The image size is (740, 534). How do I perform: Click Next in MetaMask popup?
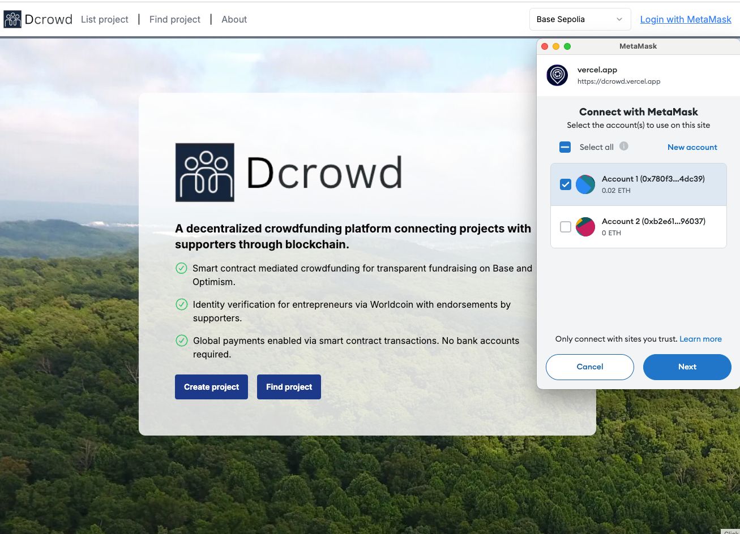[687, 367]
